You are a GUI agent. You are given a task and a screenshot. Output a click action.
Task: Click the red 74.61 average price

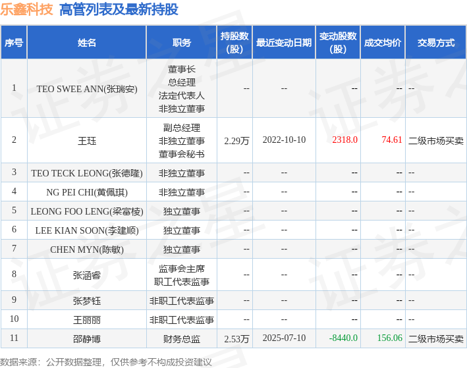pos(392,140)
